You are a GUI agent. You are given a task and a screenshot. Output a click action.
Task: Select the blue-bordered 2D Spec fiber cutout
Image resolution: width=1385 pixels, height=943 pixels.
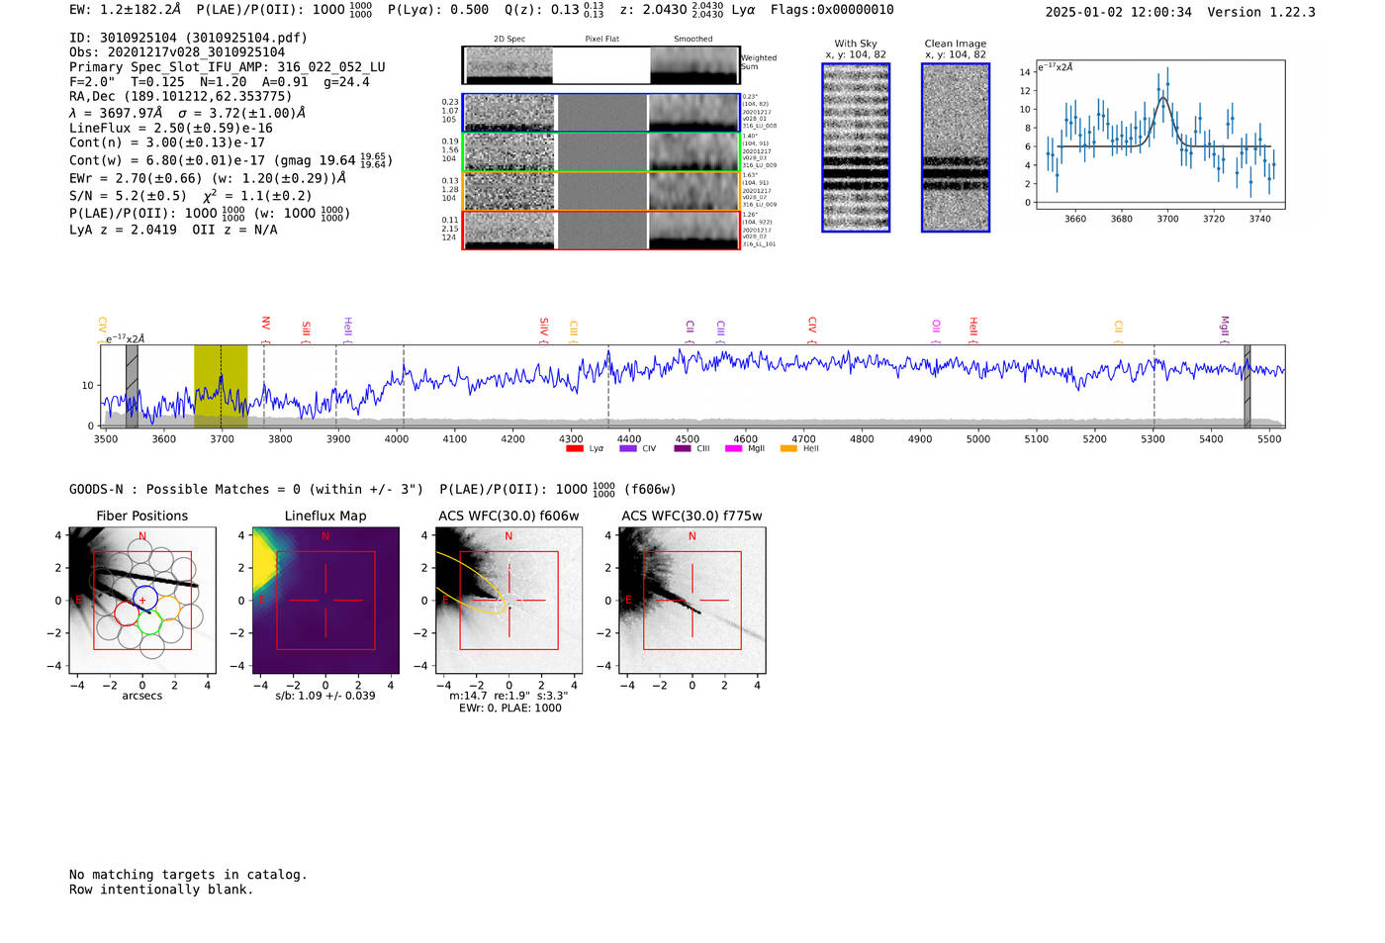click(x=509, y=113)
